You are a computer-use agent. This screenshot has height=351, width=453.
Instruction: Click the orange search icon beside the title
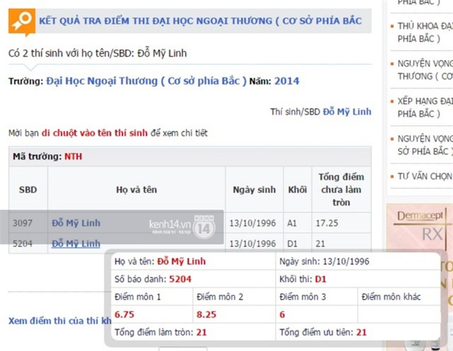(x=22, y=22)
